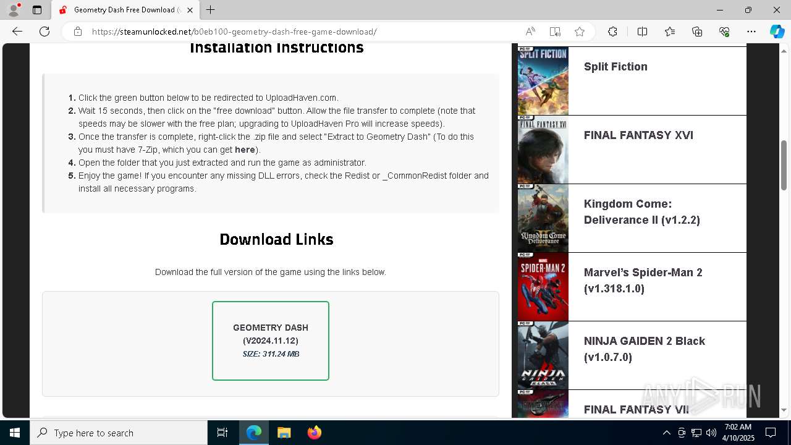This screenshot has width=791, height=445.
Task: Enter Immersive Reader mode
Action: point(555,32)
